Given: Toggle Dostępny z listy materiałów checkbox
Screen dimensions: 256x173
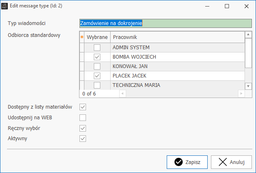Looking at the screenshot, I should [x=83, y=107].
